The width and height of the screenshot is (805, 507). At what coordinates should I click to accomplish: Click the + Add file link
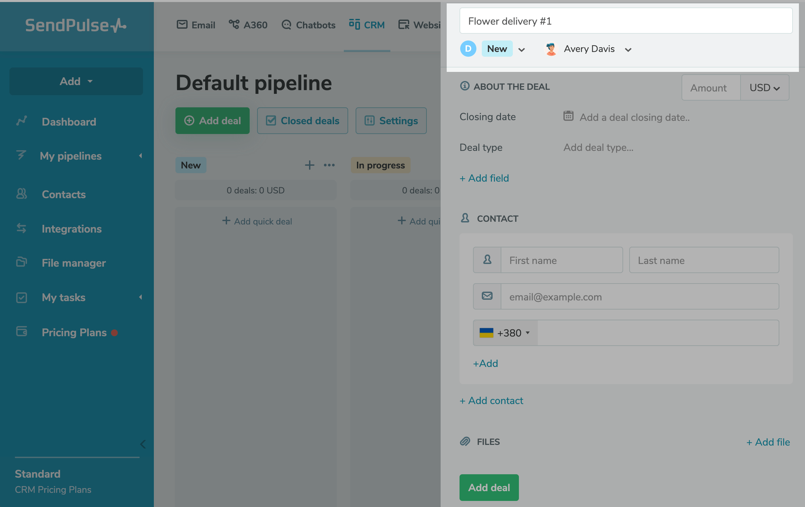point(768,442)
